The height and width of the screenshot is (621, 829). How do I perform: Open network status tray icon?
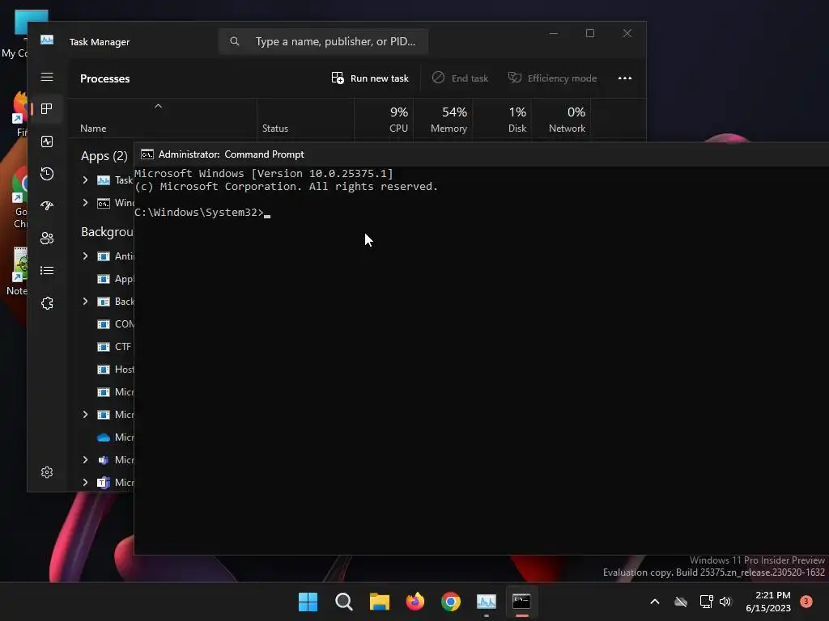pos(706,602)
